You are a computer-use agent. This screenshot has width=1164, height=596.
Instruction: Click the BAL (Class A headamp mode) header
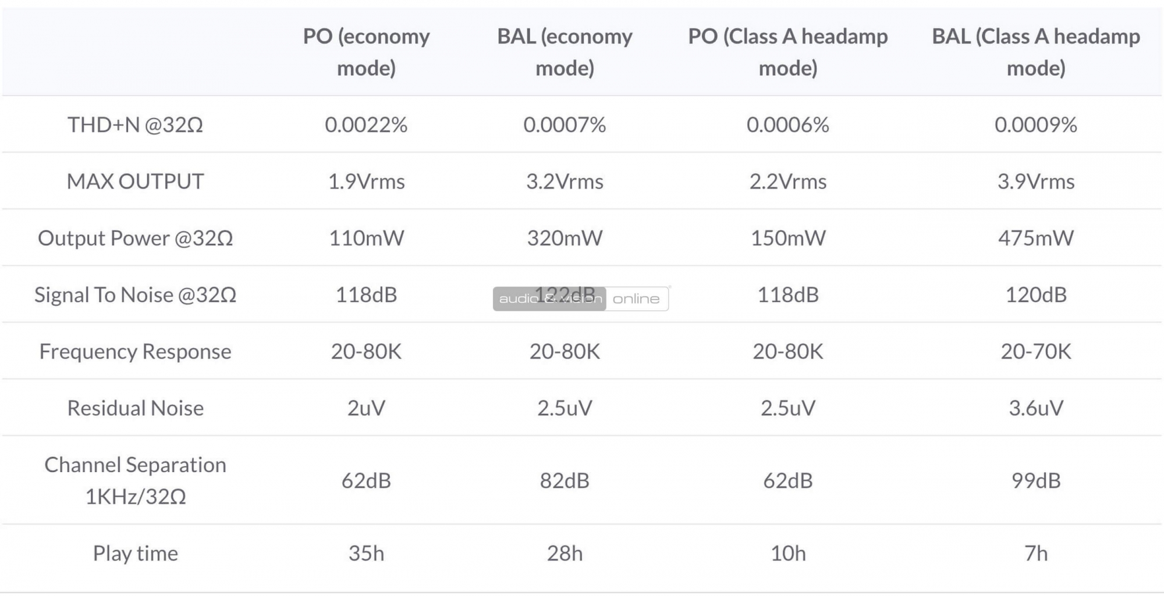tap(1036, 52)
